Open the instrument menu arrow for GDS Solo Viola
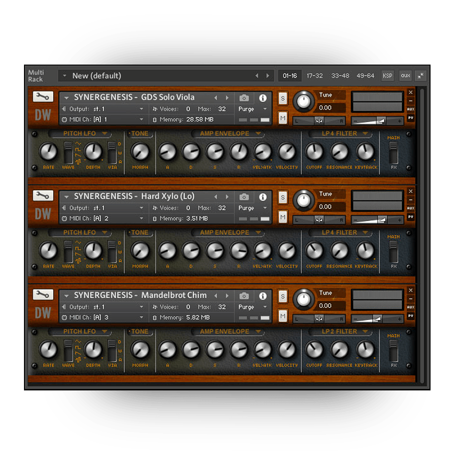 (67, 98)
